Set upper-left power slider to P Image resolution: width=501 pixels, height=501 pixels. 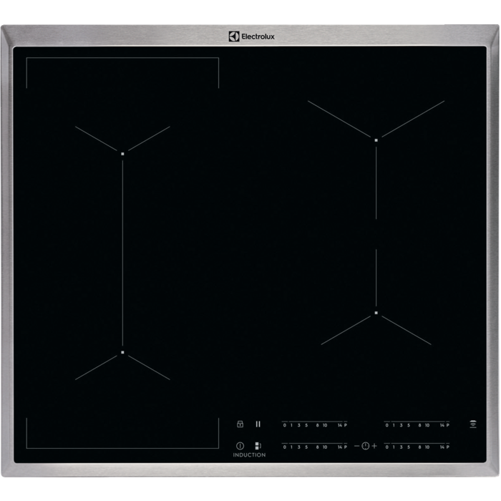[346, 424]
